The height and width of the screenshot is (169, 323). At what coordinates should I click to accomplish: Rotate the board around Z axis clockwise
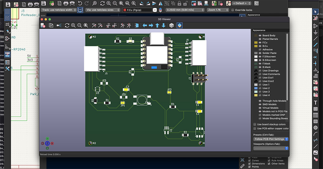[122, 25]
